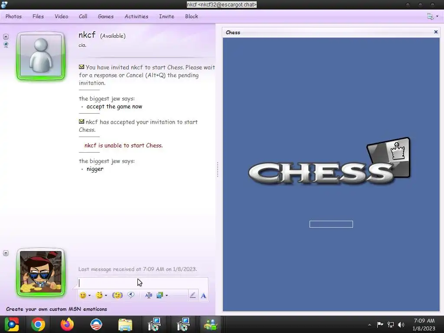Viewport: 444px width, 333px height.
Task: Open the background list dropdown arrow
Action: pos(167,295)
